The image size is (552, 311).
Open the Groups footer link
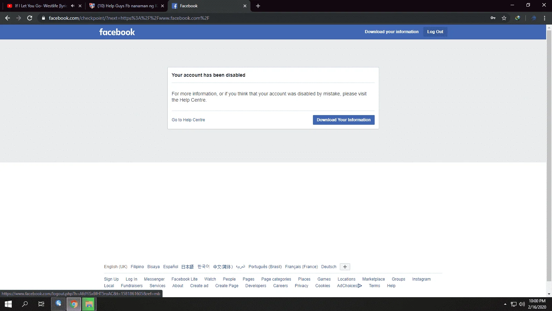(x=398, y=279)
